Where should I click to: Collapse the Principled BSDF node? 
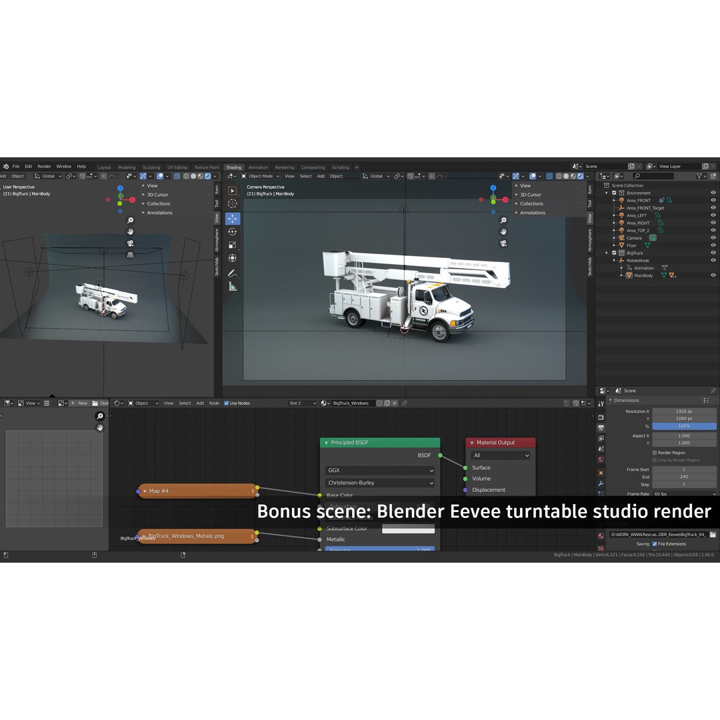(327, 443)
